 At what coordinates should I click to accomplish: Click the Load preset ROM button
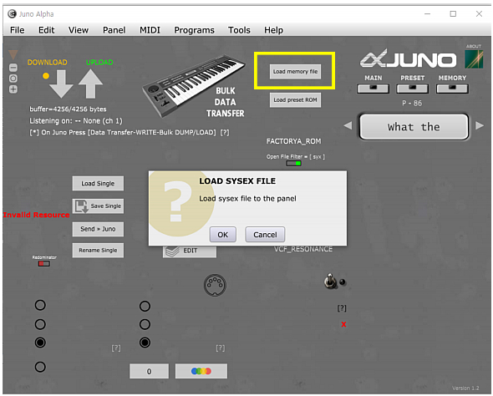tap(295, 100)
